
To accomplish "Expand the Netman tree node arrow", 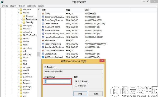I will [18, 29].
